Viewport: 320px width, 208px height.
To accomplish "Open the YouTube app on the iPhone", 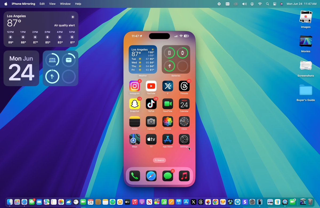I will pos(151,86).
